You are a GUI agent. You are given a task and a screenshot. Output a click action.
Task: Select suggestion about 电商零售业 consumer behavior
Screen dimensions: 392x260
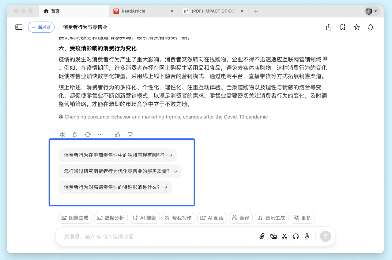(x=117, y=155)
